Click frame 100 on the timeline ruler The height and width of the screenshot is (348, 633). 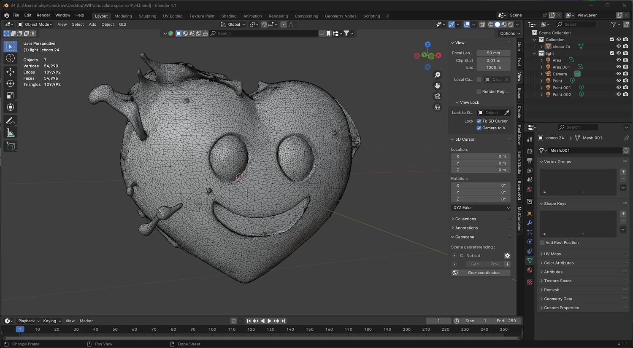[x=212, y=329]
